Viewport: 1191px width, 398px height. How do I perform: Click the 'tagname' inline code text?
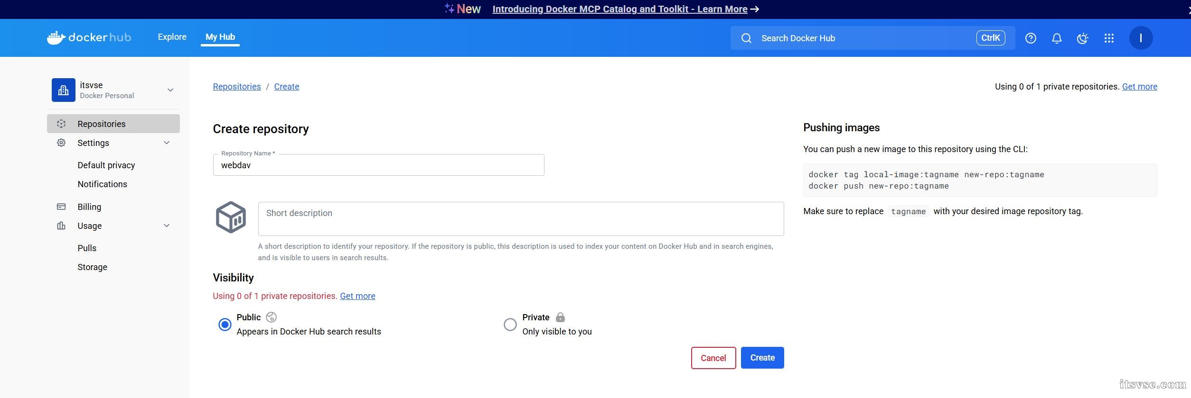tap(908, 211)
